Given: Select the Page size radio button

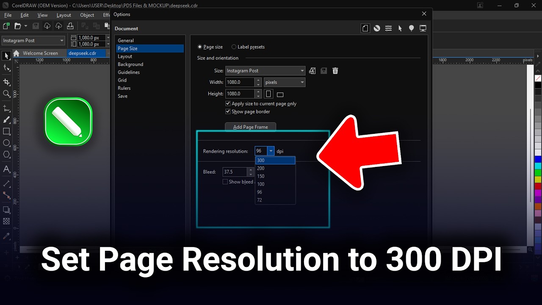Looking at the screenshot, I should (x=200, y=47).
